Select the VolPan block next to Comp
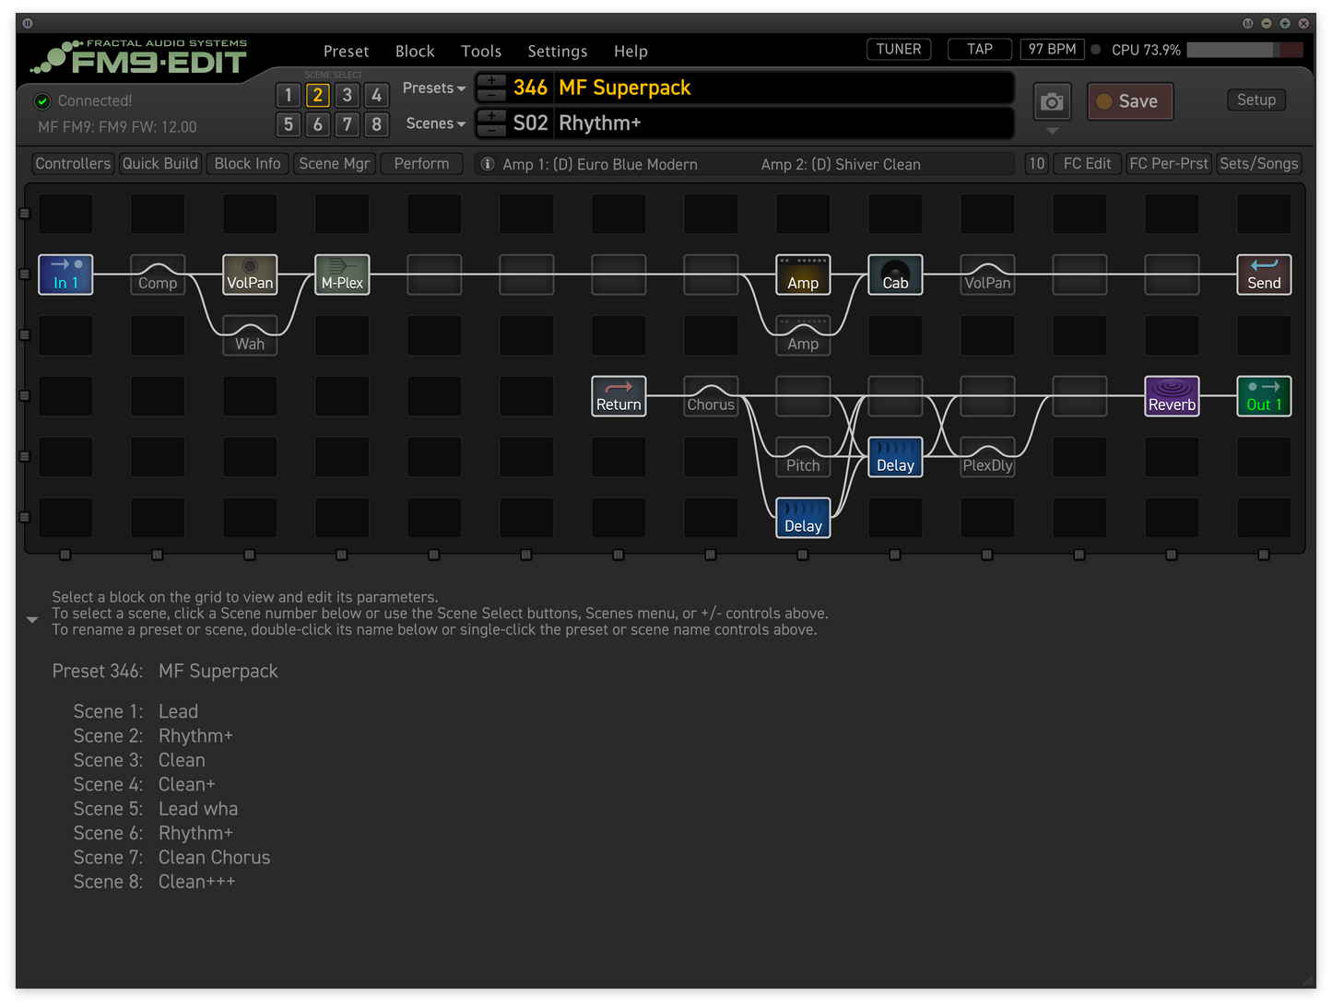 pos(250,275)
